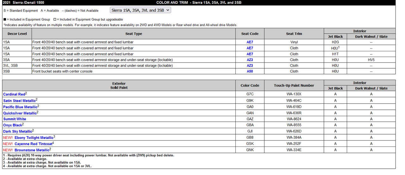Click color code GA0

pyautogui.click(x=250, y=107)
